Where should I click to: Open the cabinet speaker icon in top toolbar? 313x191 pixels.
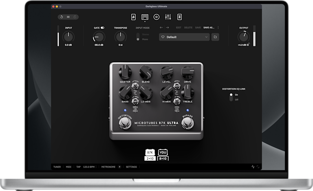pos(156,17)
